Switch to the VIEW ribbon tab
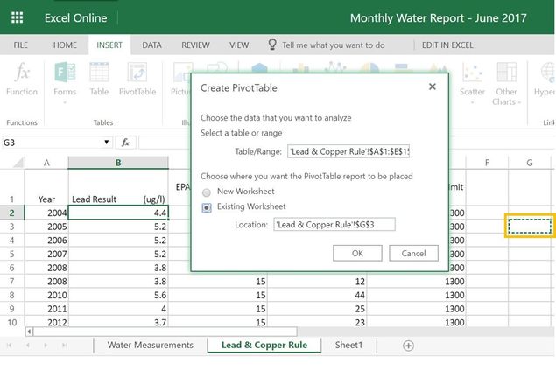The height and width of the screenshot is (370, 556). tap(239, 45)
